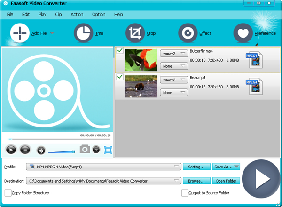
Task: Click the Browse... button
Action: pos(196,181)
